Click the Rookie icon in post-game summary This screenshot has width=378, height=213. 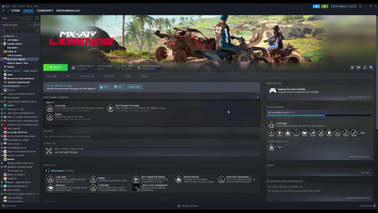(x=50, y=117)
